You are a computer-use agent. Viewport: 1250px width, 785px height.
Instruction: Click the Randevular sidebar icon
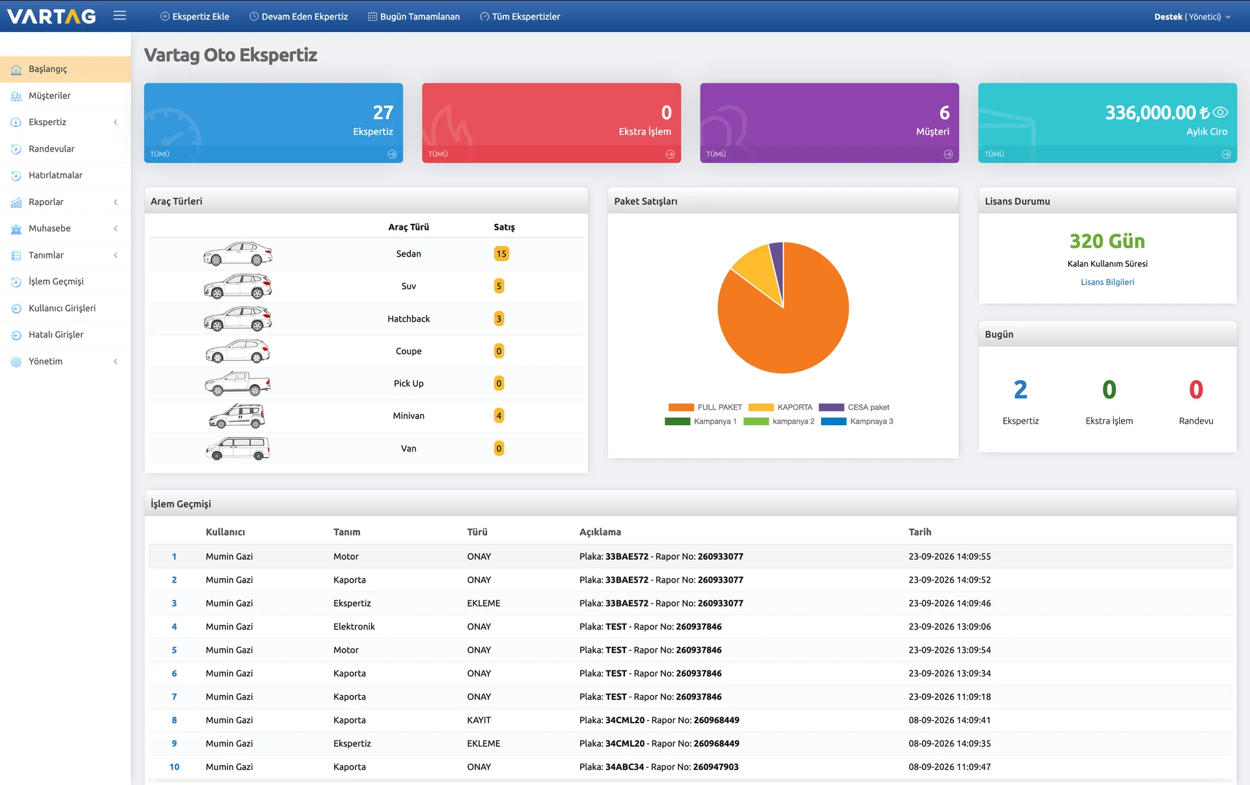point(16,149)
